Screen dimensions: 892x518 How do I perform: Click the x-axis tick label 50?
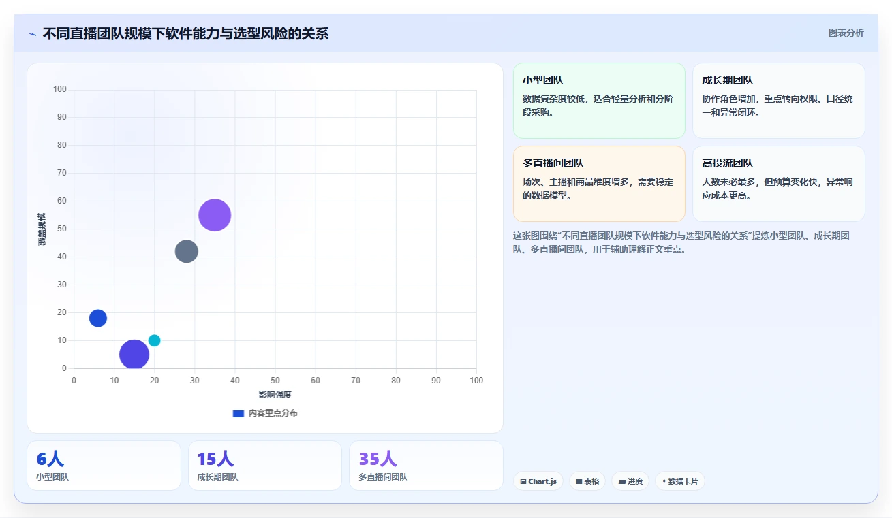click(x=275, y=380)
